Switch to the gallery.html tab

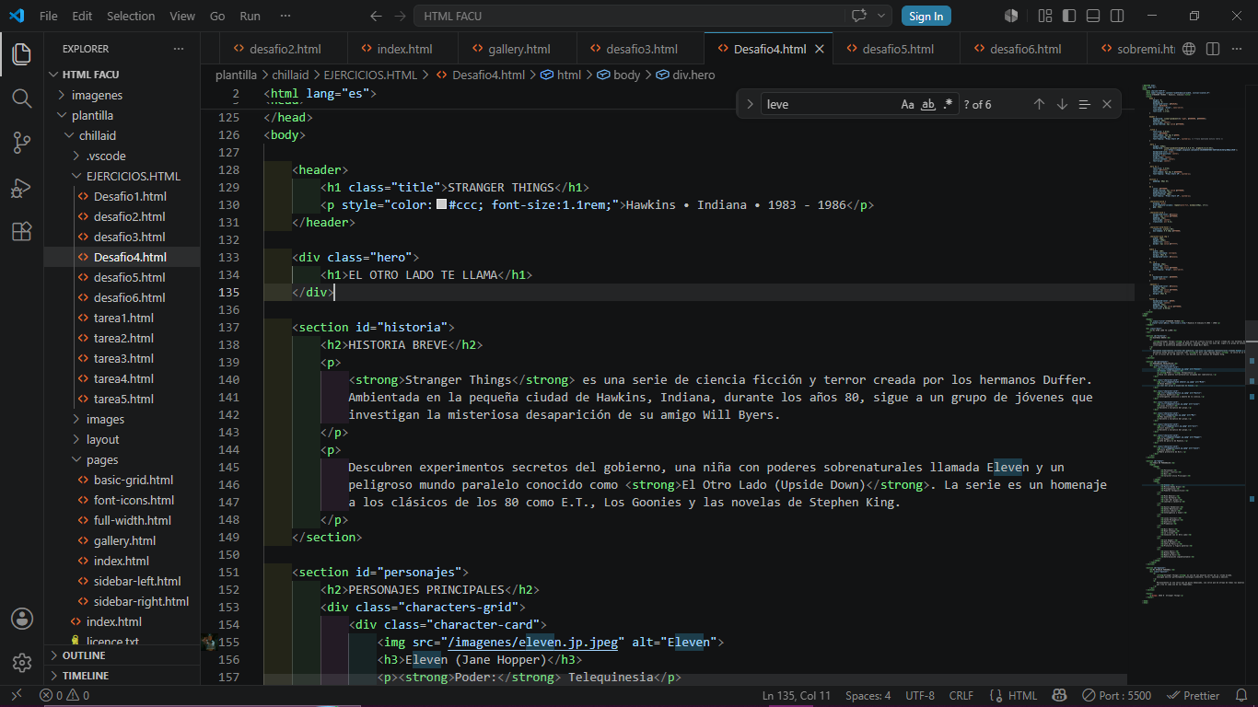519,49
